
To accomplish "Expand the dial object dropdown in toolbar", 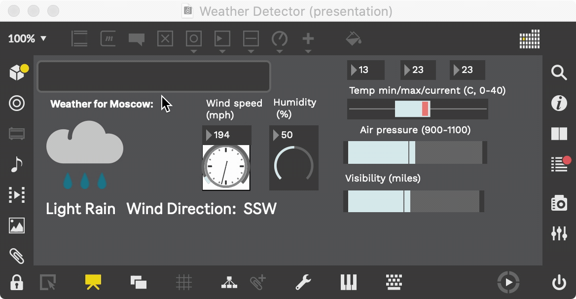I will coord(280,51).
